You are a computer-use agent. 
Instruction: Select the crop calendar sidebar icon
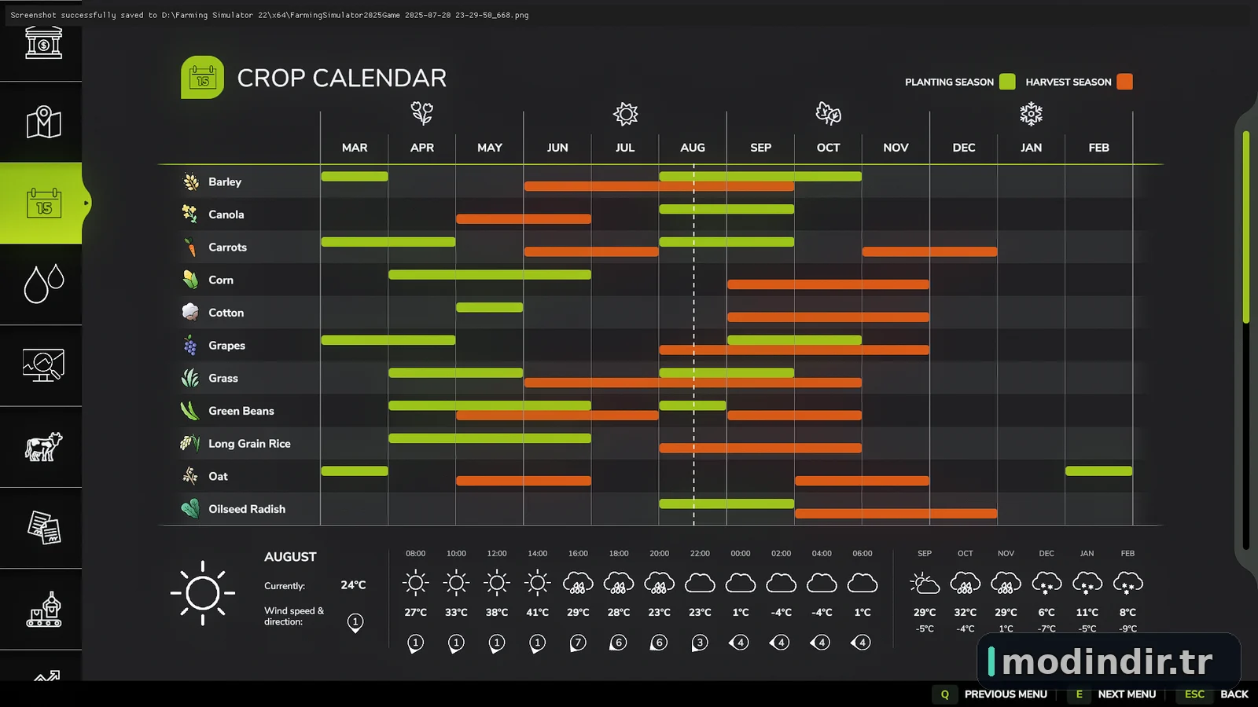43,203
